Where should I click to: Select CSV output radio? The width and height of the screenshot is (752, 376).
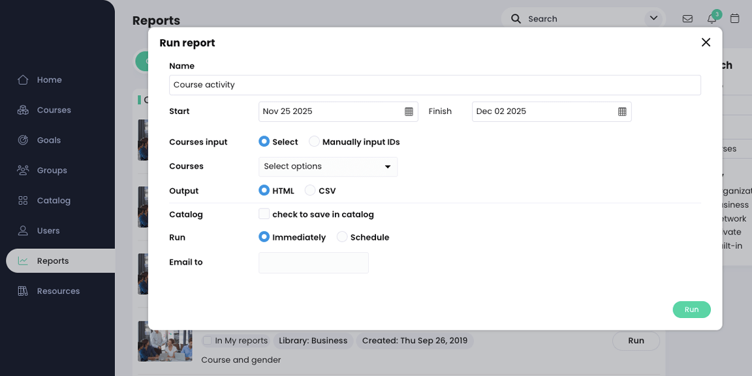pos(310,190)
